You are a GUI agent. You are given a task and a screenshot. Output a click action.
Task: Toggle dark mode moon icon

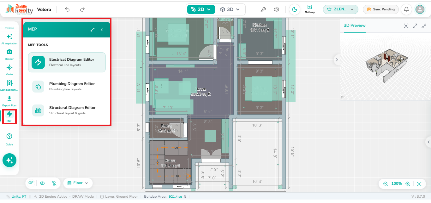295,9
